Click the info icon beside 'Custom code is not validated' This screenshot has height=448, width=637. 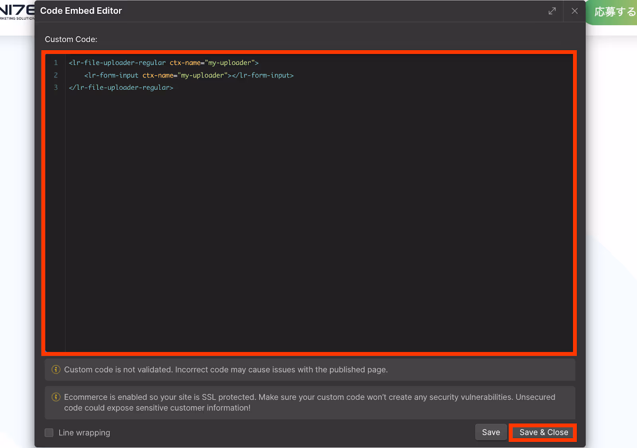pyautogui.click(x=56, y=370)
